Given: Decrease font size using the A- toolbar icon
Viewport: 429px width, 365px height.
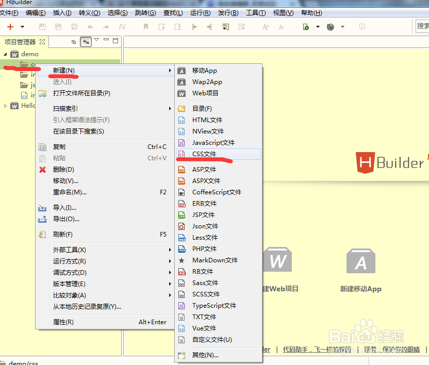Looking at the screenshot, I should tap(281, 27).
